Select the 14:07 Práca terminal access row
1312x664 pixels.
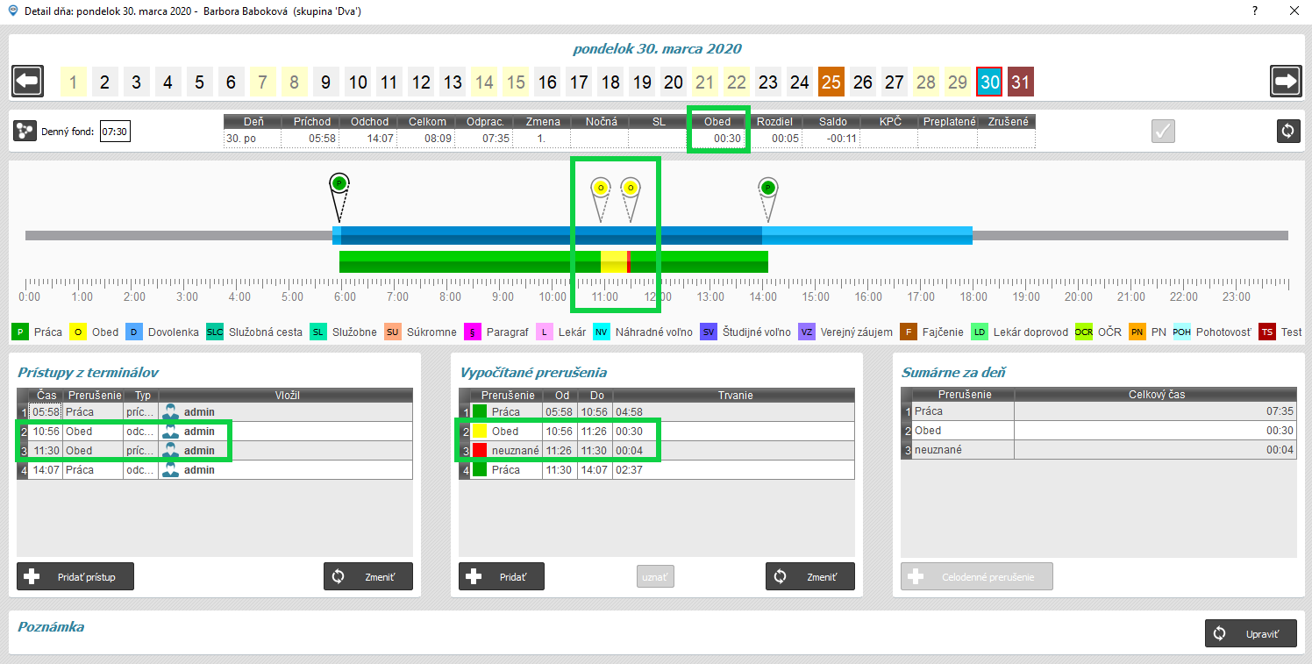tap(214, 469)
